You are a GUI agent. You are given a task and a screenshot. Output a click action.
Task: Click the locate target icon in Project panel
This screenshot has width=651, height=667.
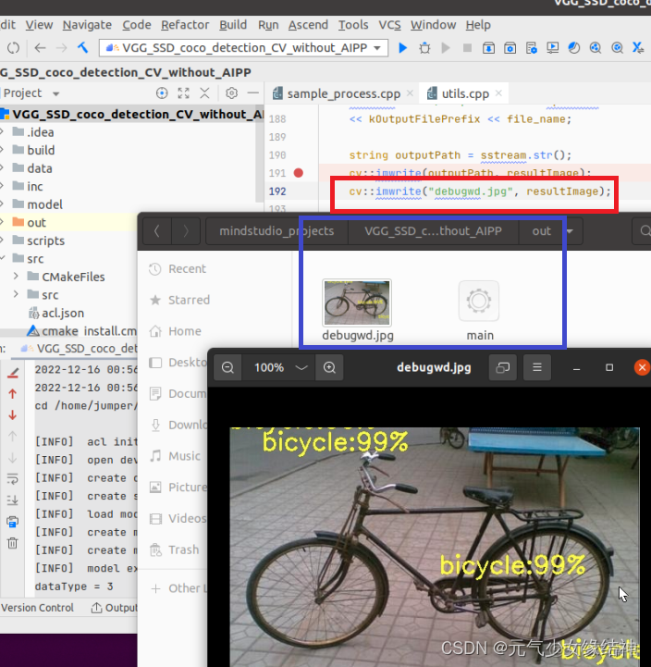162,93
